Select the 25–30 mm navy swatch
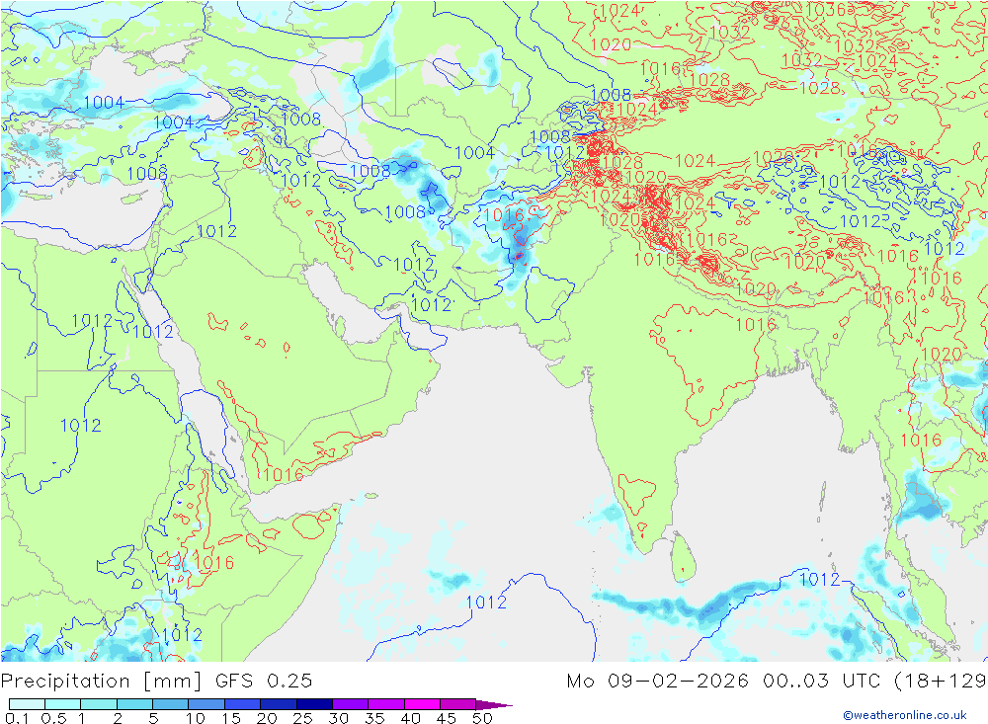Screen dimensions: 988x724 (314, 704)
